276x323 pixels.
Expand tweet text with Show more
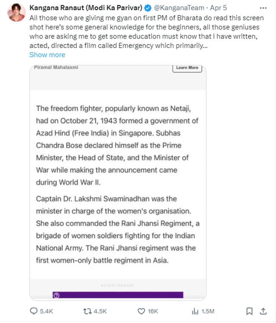click(47, 54)
